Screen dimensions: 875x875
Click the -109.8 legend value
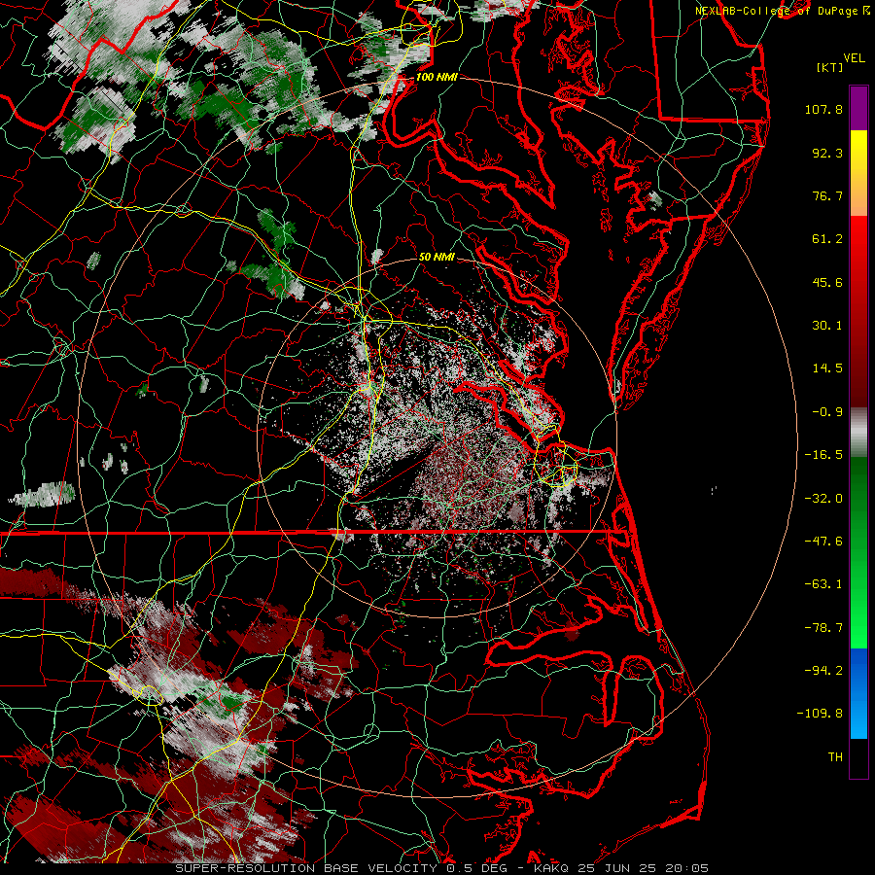click(821, 714)
